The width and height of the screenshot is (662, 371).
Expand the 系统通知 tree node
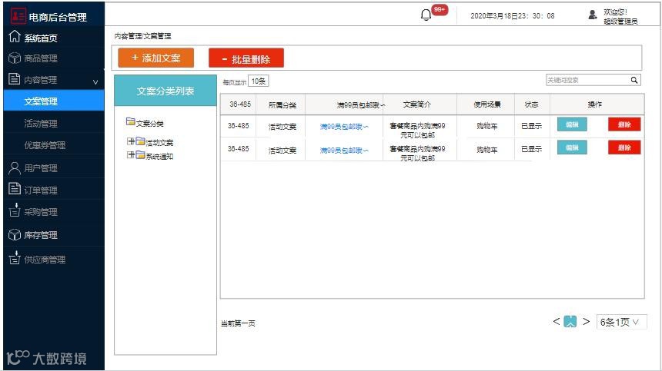(x=131, y=155)
